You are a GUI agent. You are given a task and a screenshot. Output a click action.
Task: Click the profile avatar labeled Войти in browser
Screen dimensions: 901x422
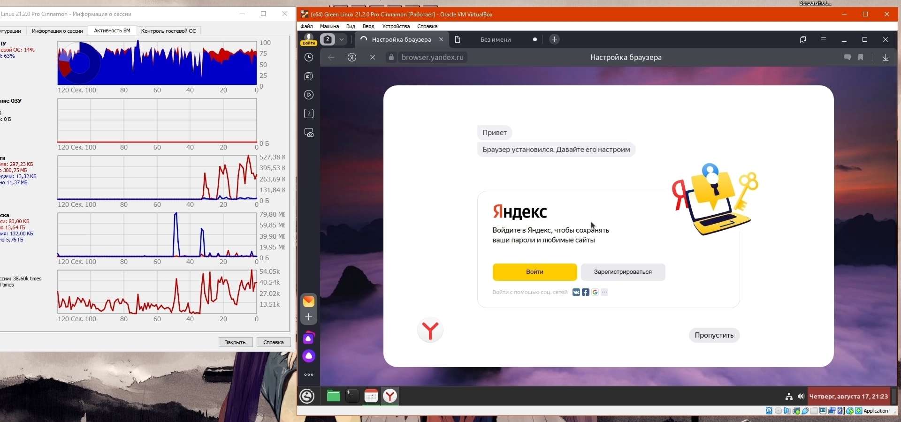click(309, 39)
